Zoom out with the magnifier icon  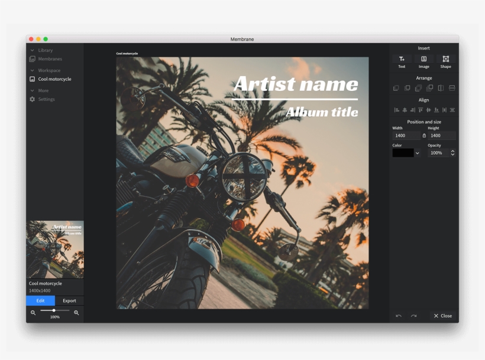click(33, 313)
